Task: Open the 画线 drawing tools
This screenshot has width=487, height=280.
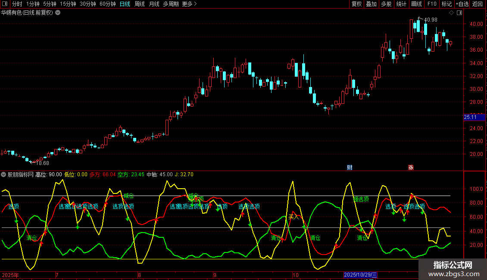Action: [x=416, y=4]
